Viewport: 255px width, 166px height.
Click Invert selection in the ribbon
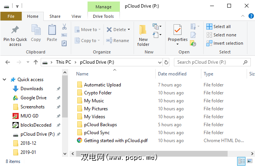tap(225, 43)
